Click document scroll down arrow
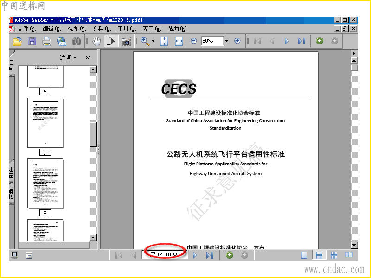Viewport: 371px width, 278px height. click(x=354, y=245)
